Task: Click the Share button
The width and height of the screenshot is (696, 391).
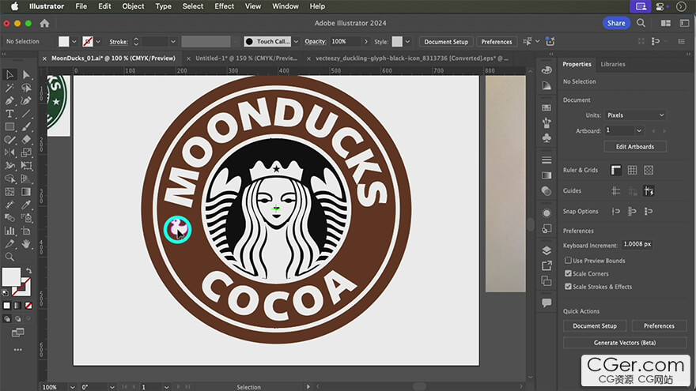Action: coord(616,23)
